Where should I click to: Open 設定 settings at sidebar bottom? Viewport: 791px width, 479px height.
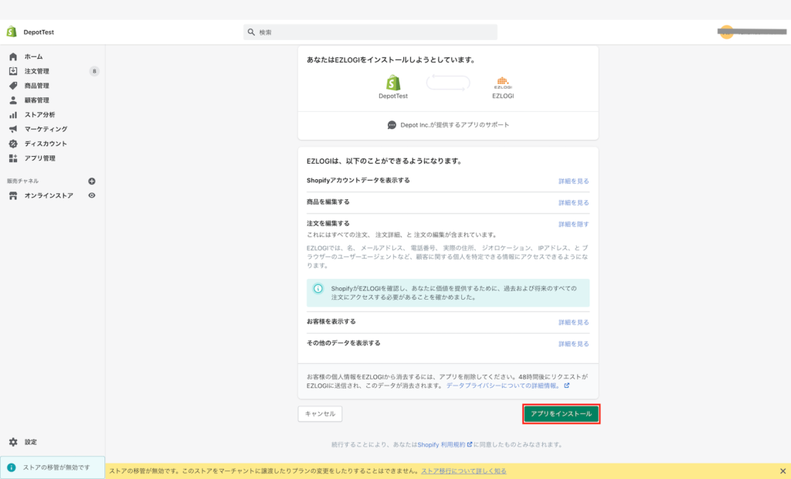(30, 442)
